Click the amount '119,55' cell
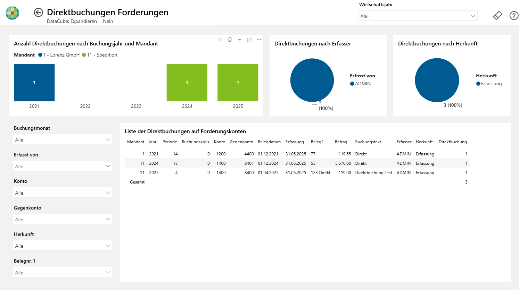 click(x=345, y=154)
